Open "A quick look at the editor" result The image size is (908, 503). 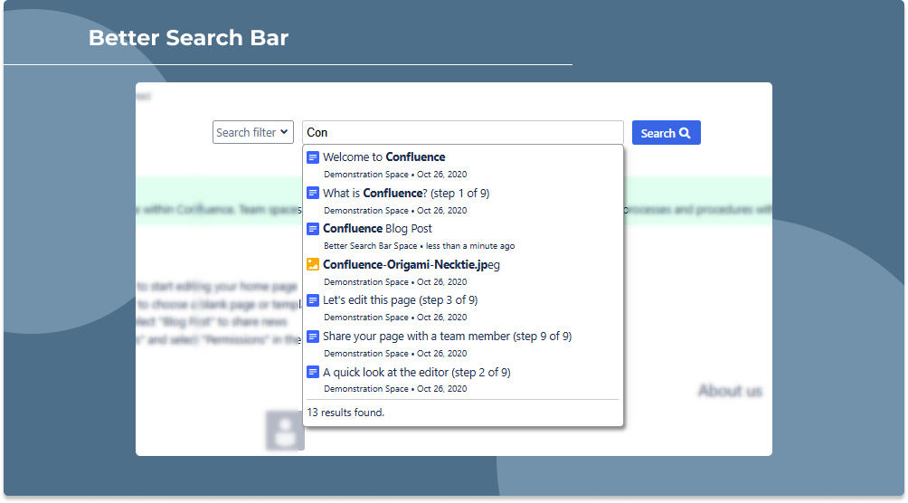click(x=416, y=372)
